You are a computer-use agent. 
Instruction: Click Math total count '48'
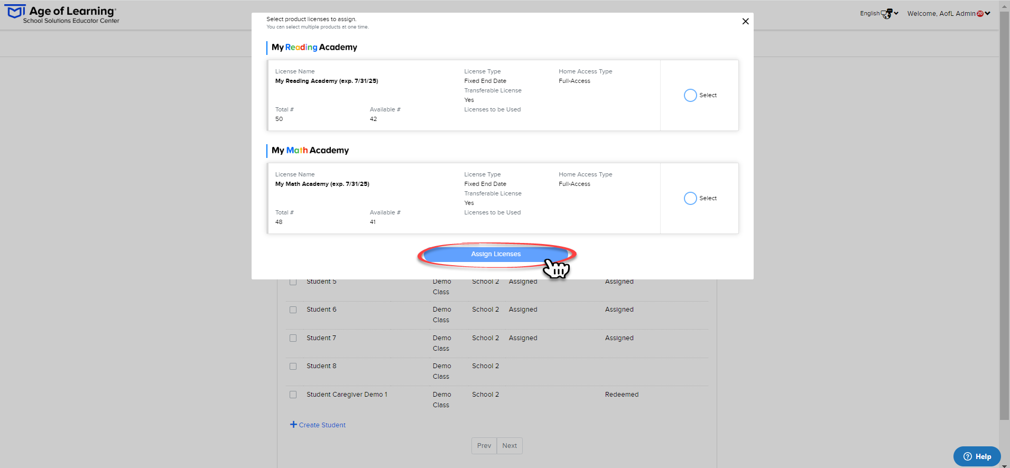[x=279, y=222]
